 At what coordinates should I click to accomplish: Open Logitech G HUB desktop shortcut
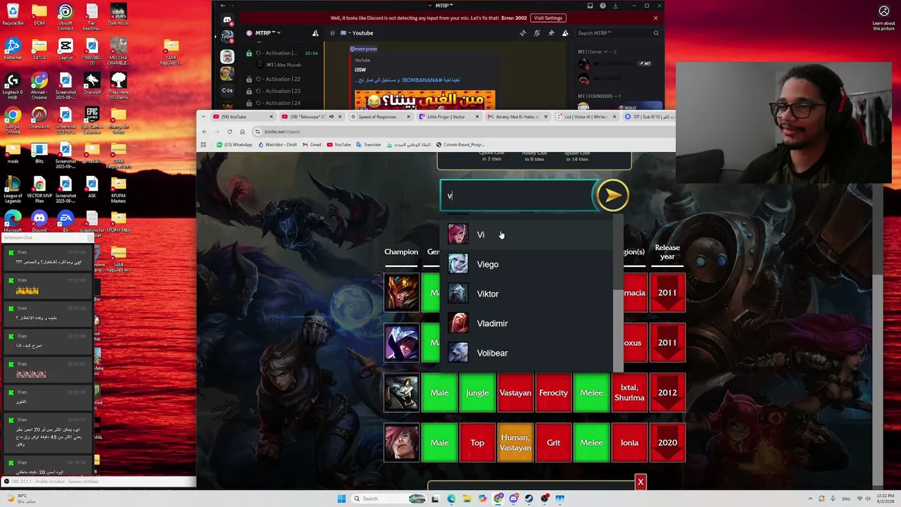[13, 86]
